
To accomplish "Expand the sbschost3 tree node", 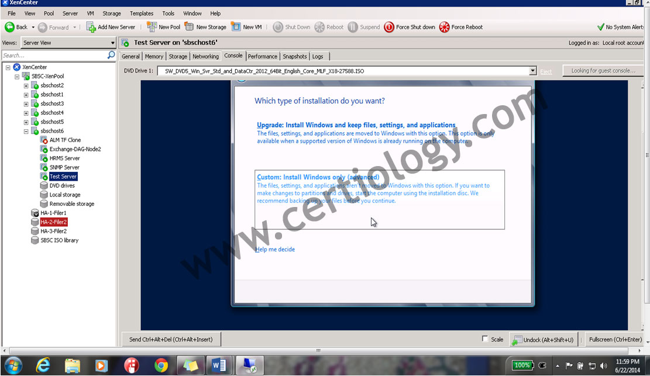I will point(26,104).
